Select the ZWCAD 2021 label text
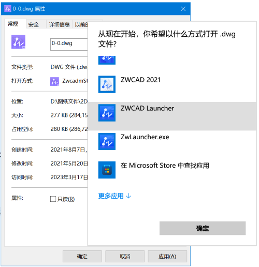The width and height of the screenshot is (259, 267). coord(141,80)
